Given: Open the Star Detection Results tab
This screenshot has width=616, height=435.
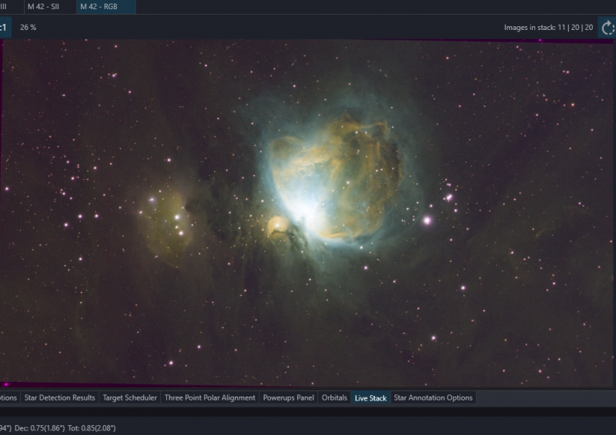Looking at the screenshot, I should [x=60, y=398].
